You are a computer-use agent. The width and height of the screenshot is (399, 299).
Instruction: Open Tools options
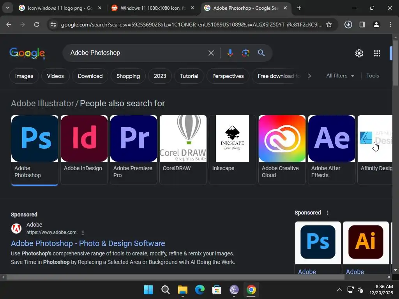373,76
